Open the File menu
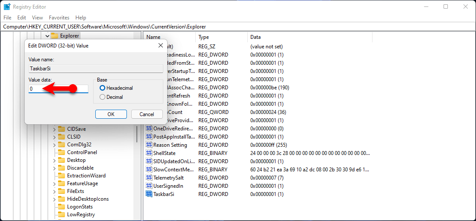 click(x=7, y=18)
